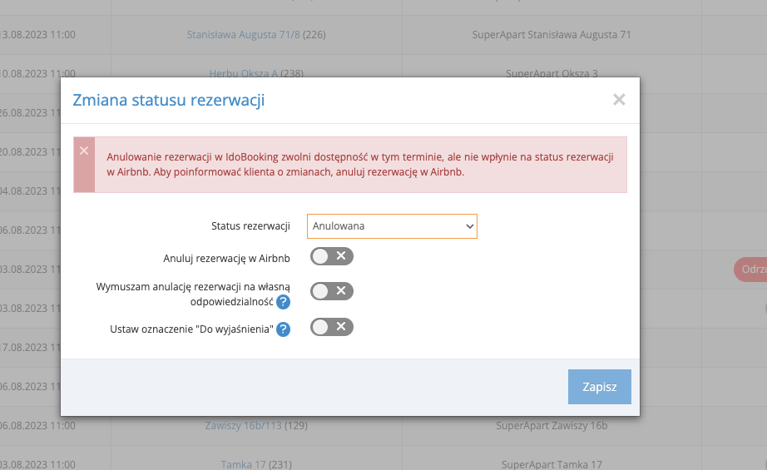Dismiss the red Airbnb warning alert
The width and height of the screenshot is (767, 470).
(83, 151)
